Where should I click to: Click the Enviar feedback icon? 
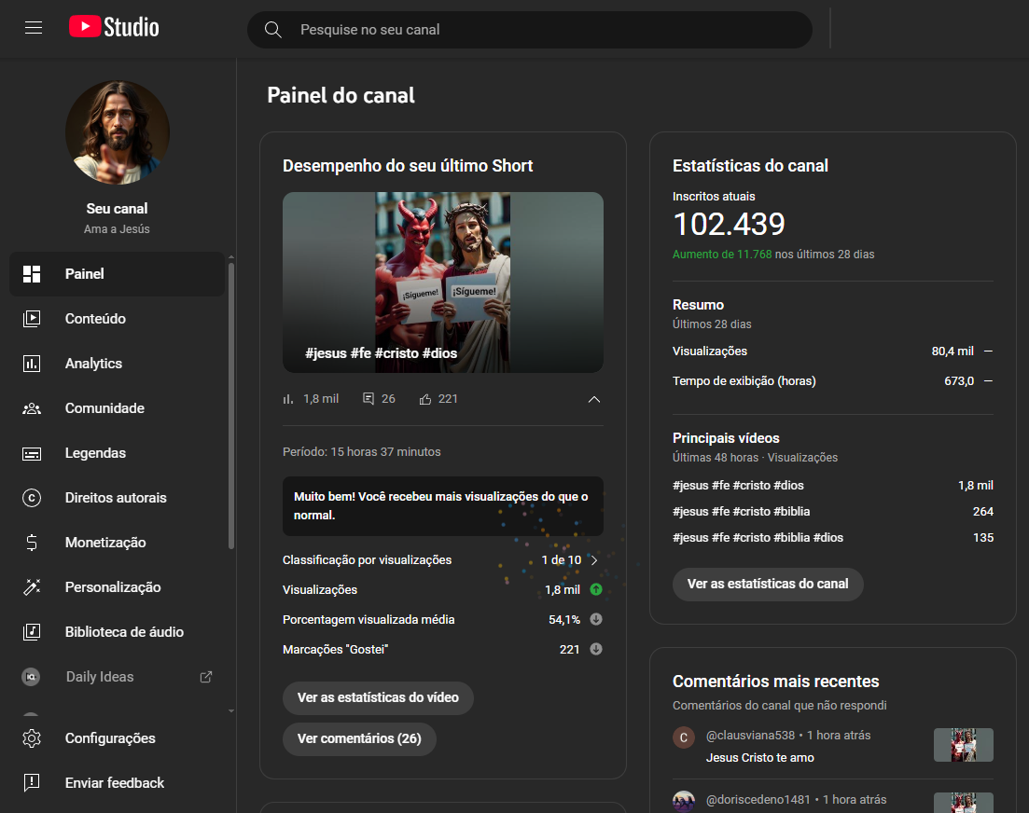coord(32,783)
